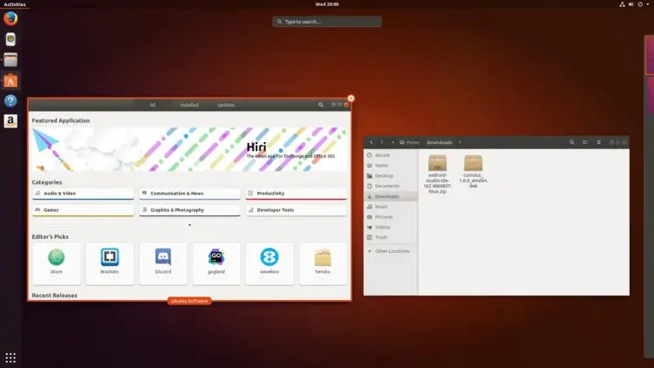Open the Graphics & Photography category
Screen dimensions: 654x368
click(190, 210)
